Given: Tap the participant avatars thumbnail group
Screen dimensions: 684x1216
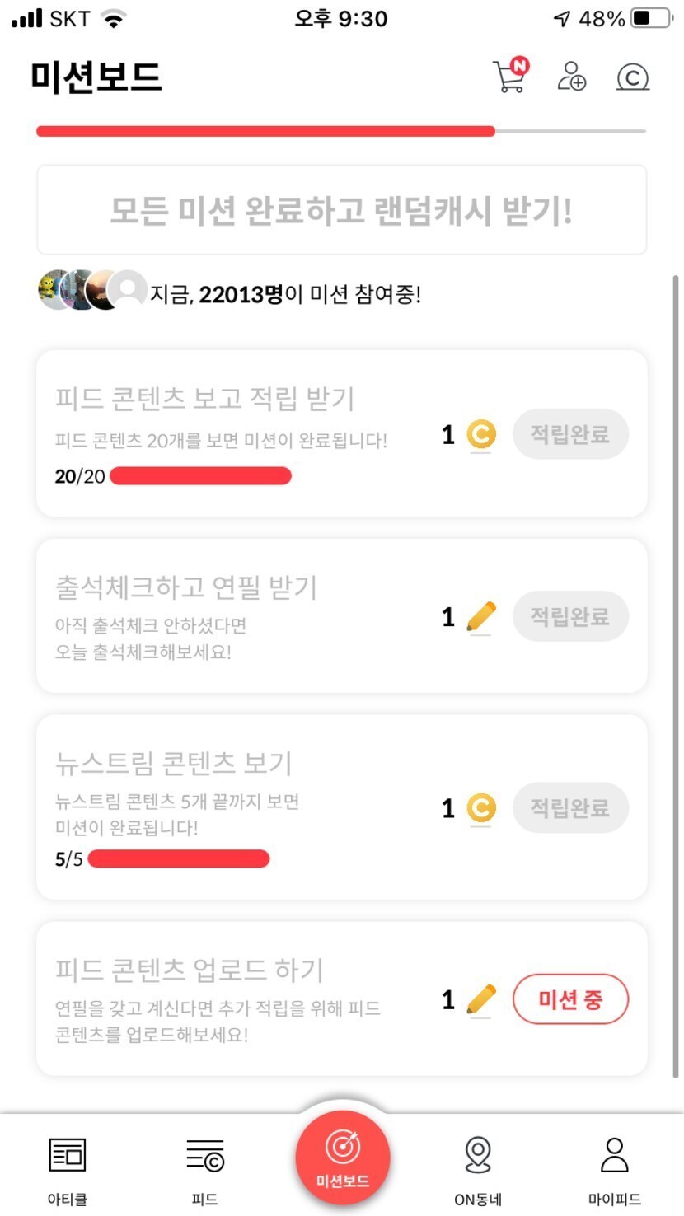Looking at the screenshot, I should 92,290.
